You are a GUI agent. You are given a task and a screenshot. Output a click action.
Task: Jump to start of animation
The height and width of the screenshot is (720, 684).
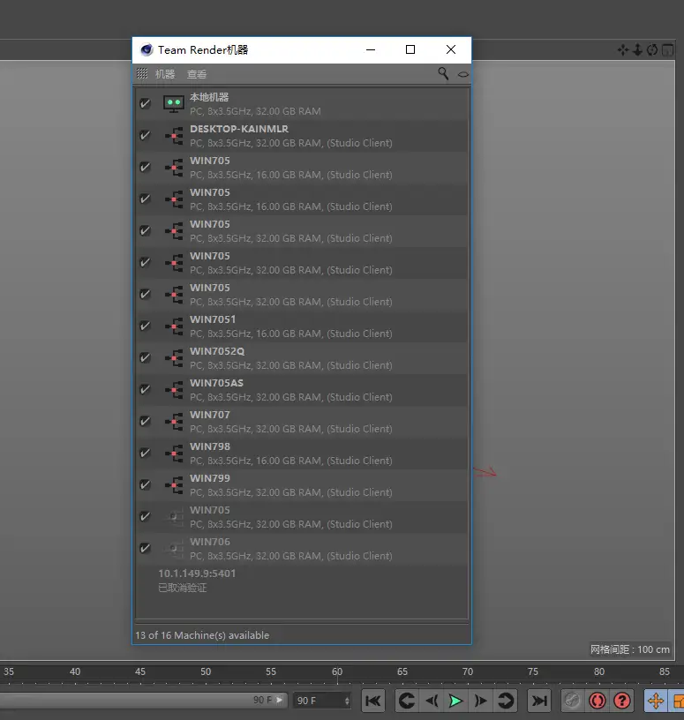[373, 701]
